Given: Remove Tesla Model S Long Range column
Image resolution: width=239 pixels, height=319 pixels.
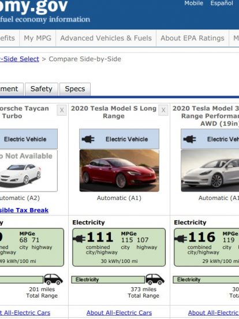Looking at the screenshot, I should (x=163, y=110).
